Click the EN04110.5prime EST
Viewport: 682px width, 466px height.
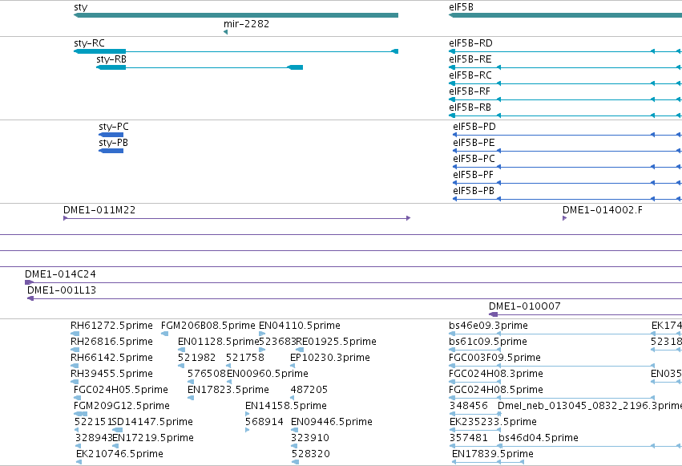tap(262, 334)
